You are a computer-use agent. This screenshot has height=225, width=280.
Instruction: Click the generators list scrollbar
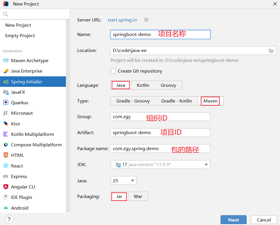[68, 116]
